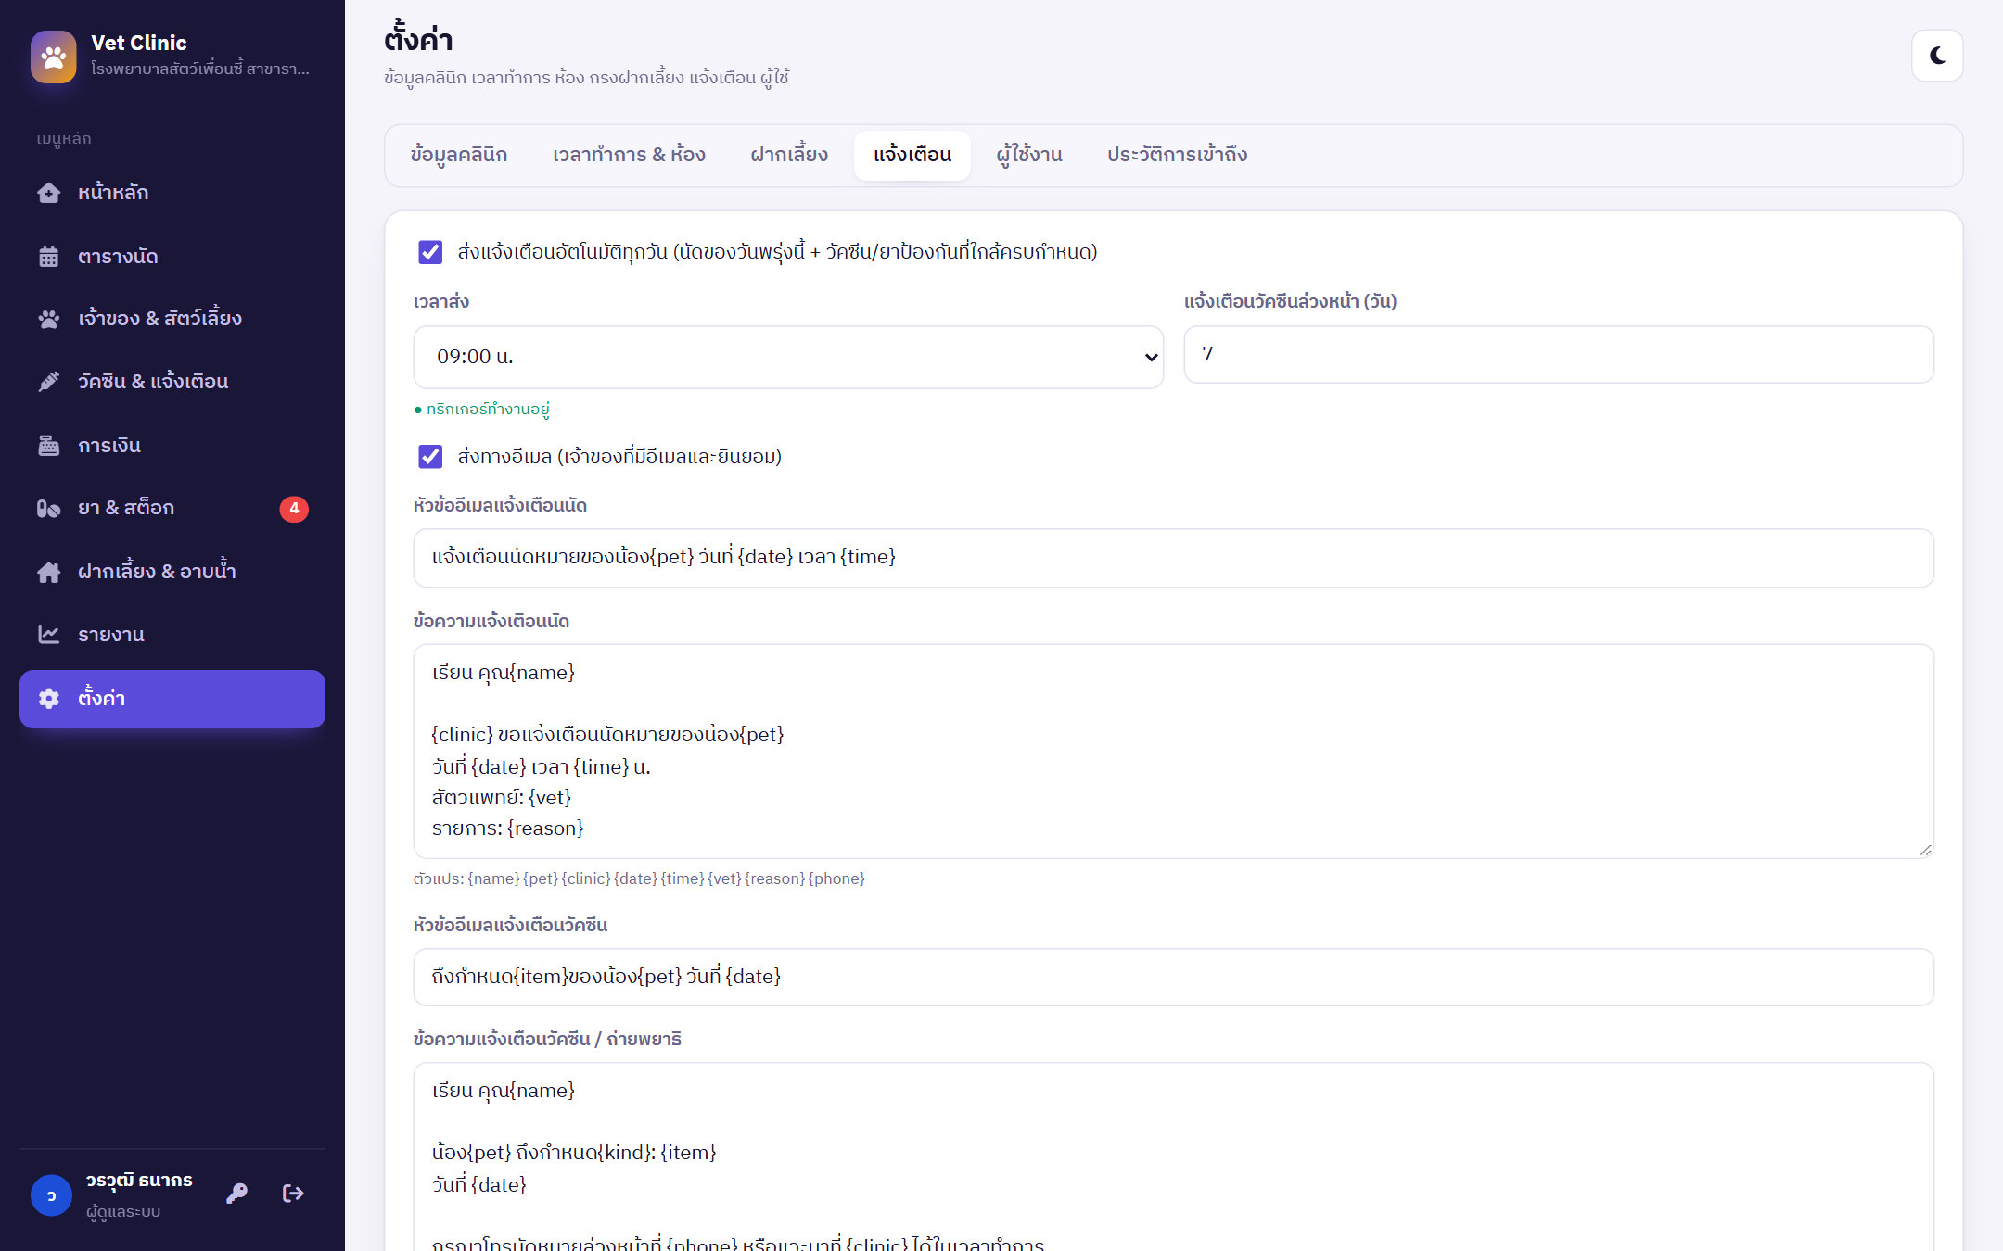Open หน้าหลัก home icon in sidebar
This screenshot has height=1251, width=2003.
(49, 193)
